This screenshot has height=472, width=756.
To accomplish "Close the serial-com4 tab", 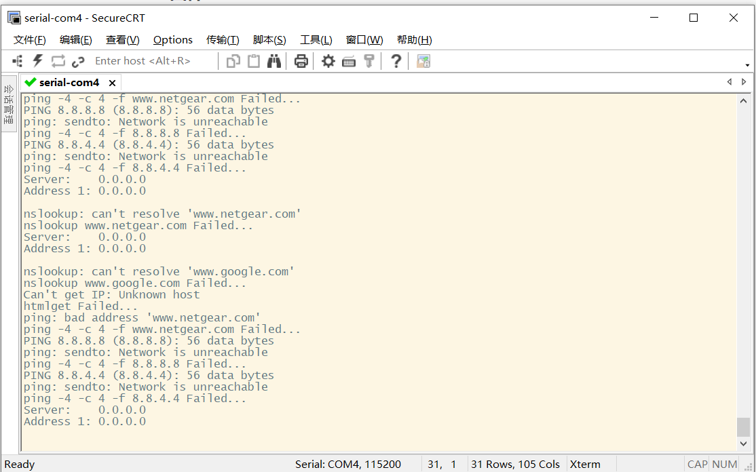I will [113, 83].
